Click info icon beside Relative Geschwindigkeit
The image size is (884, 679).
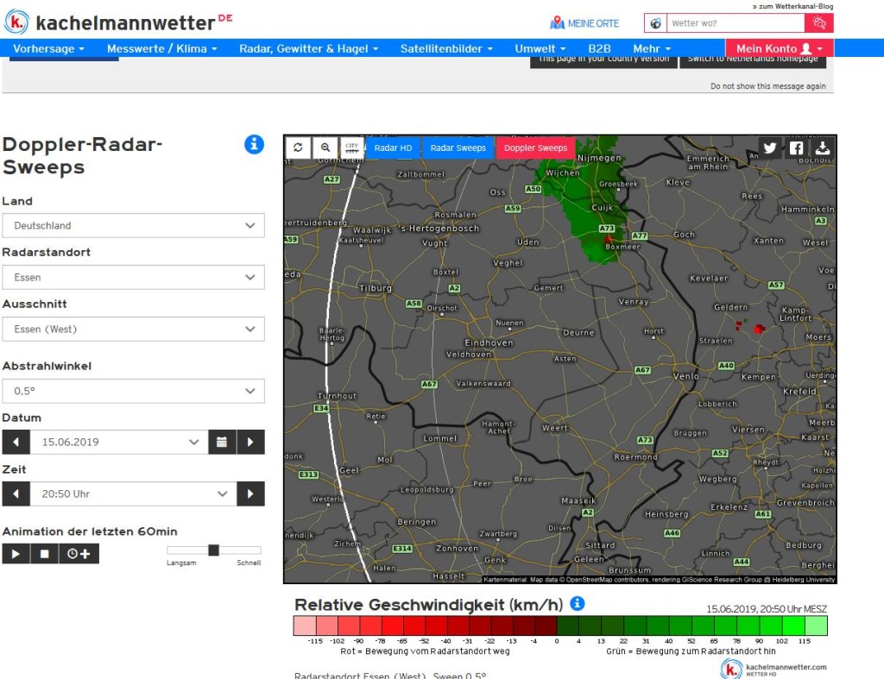(x=578, y=603)
